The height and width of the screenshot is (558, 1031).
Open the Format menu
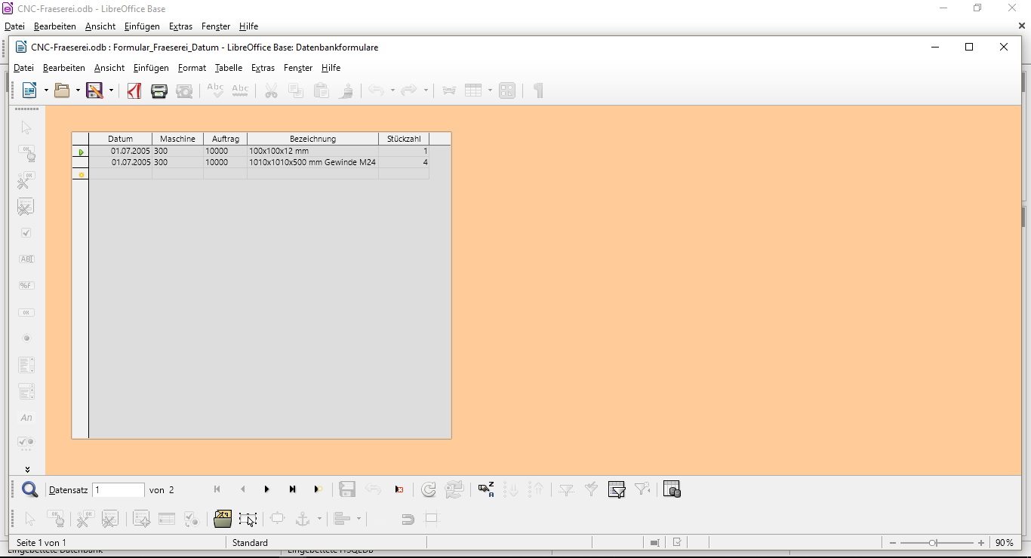(x=192, y=68)
